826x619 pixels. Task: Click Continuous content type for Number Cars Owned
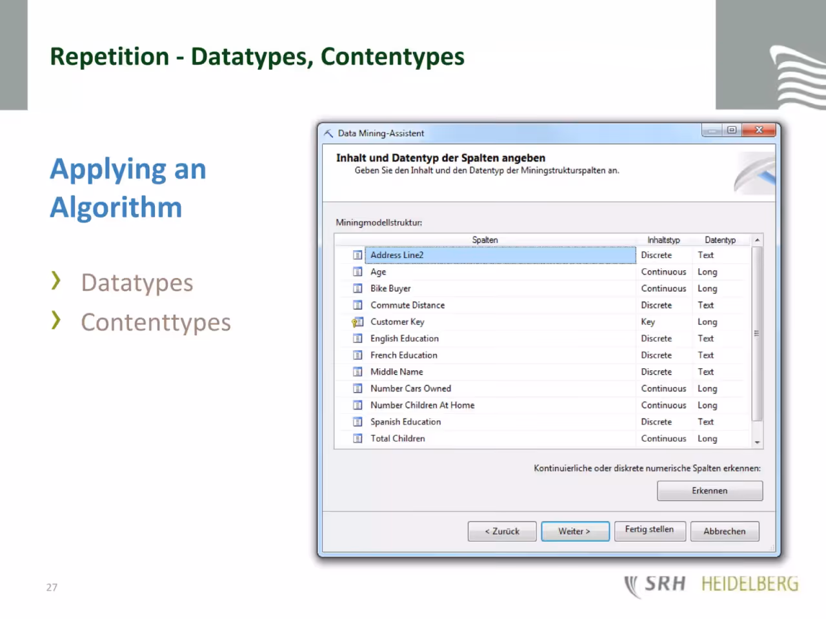[x=663, y=389]
